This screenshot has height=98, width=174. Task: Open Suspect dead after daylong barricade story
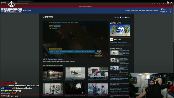(x=119, y=89)
